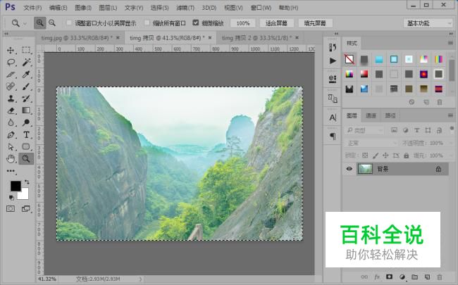
Task: Open the layer filter type dropdown
Action: 364,130
